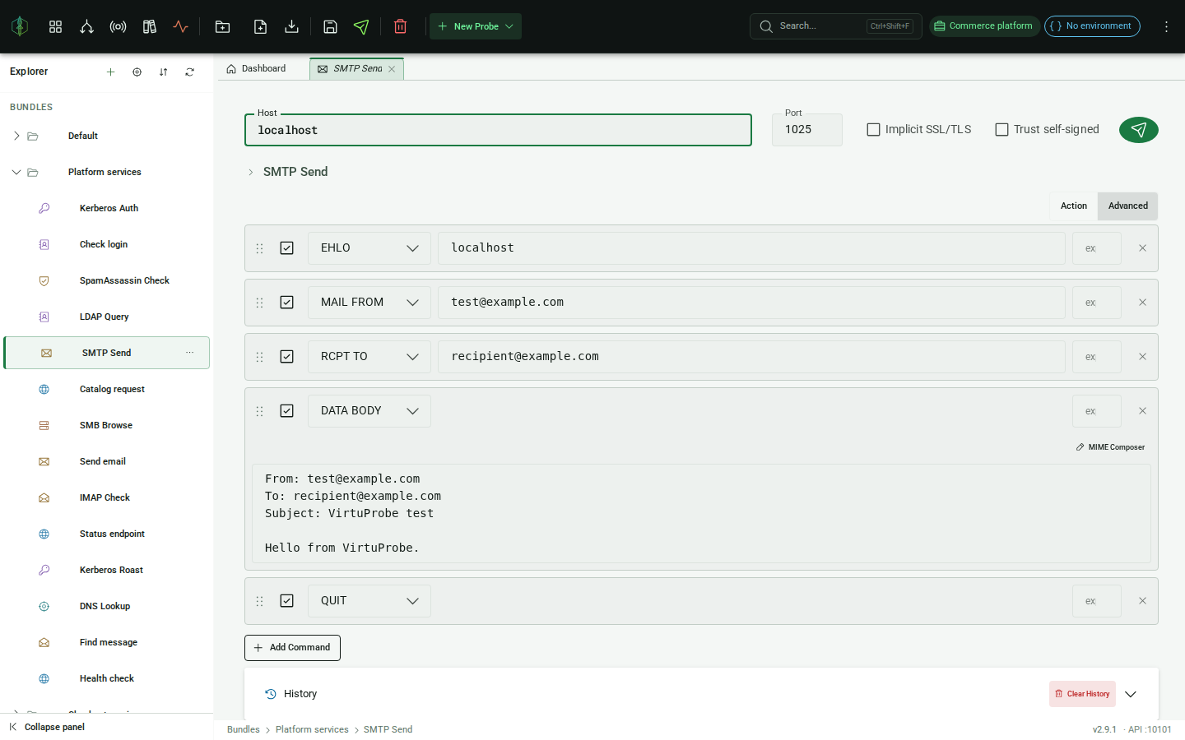Click the Port number field
The width and height of the screenshot is (1185, 740).
point(806,130)
